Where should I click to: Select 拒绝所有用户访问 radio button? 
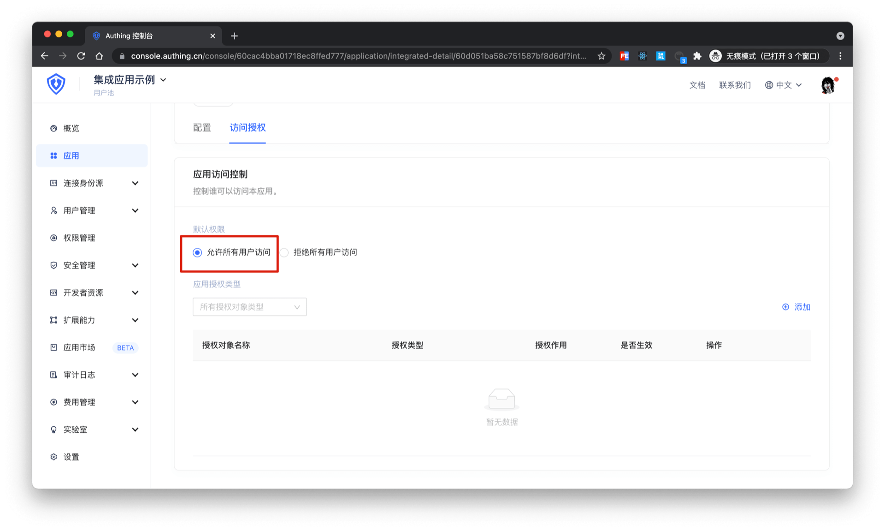[x=284, y=252]
